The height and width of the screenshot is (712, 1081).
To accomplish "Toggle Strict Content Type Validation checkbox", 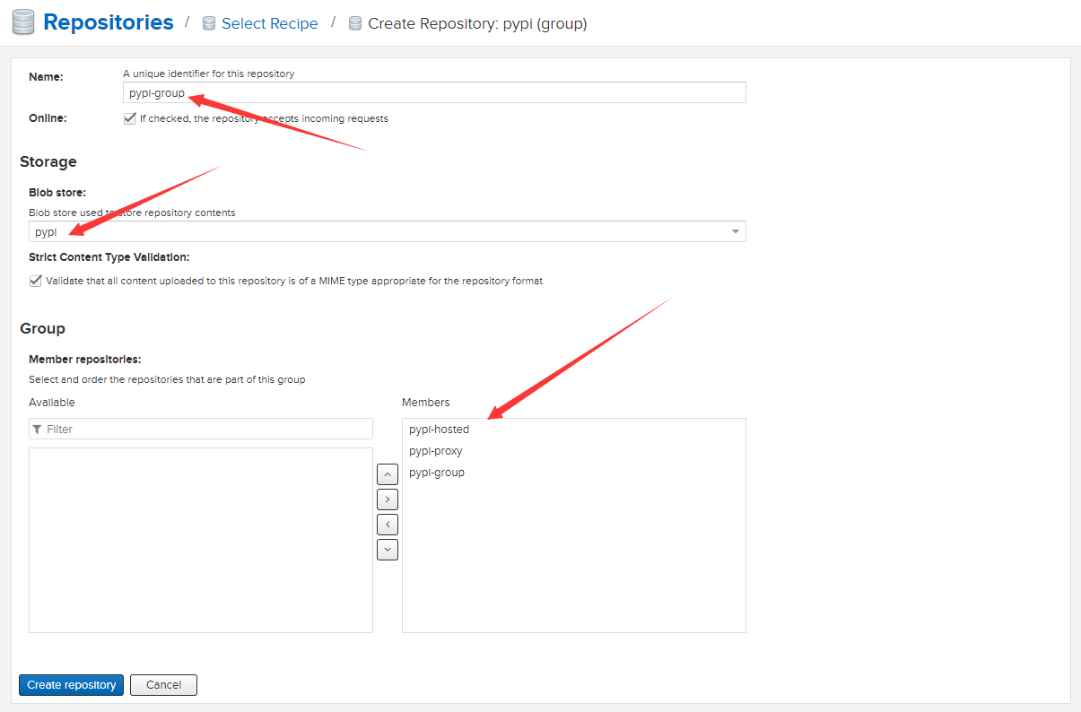I will [36, 281].
